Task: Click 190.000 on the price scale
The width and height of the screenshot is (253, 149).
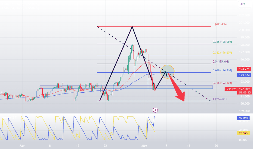Action: (x=244, y=103)
